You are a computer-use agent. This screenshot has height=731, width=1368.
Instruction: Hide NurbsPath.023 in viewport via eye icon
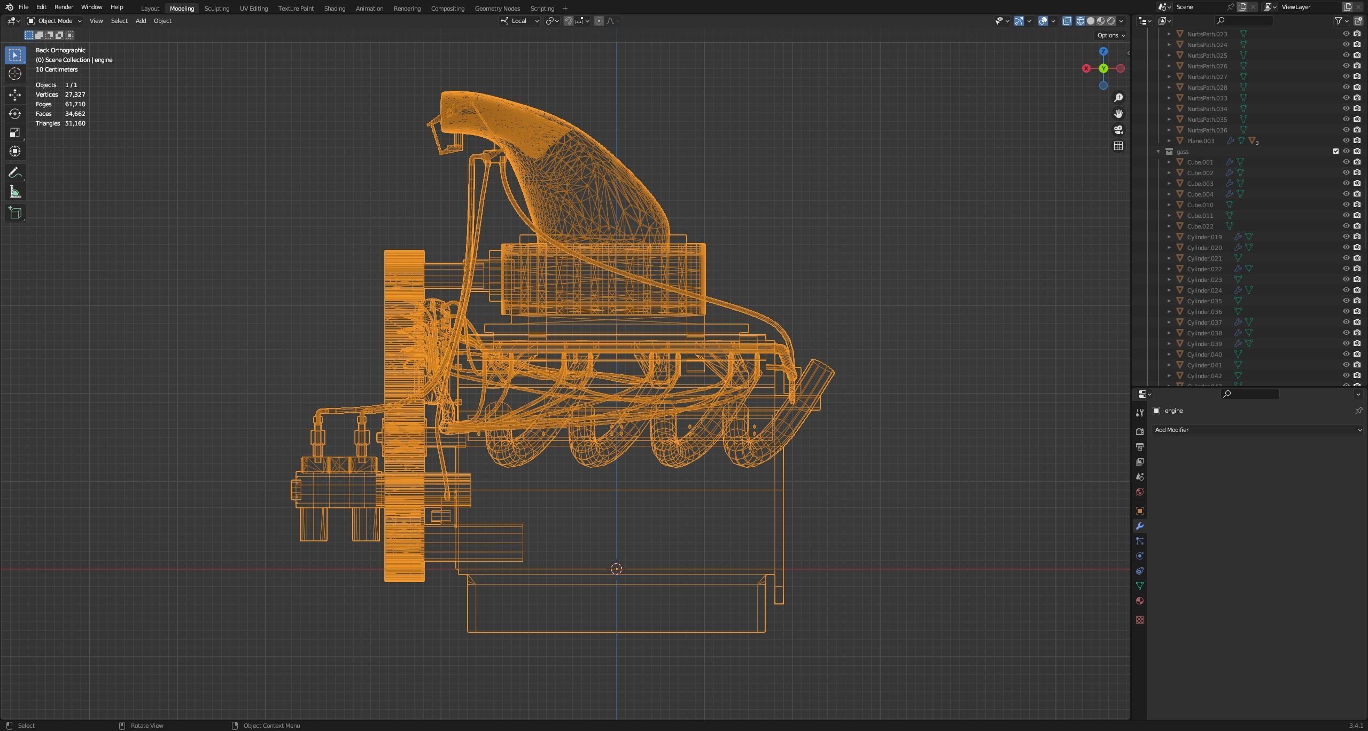(x=1346, y=34)
